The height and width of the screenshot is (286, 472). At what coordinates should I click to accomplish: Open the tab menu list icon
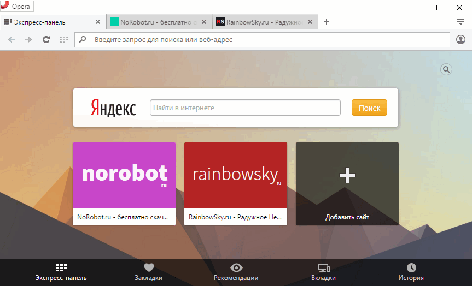[461, 22]
